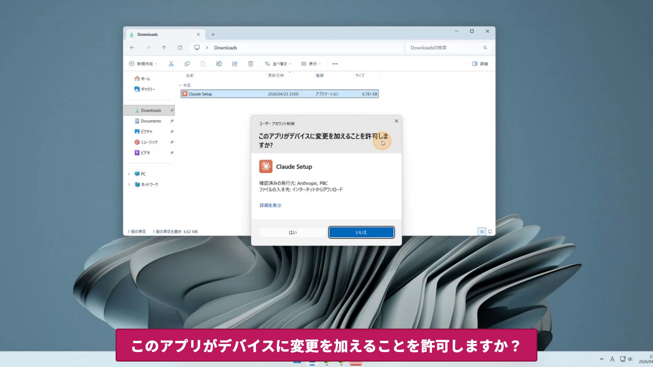The height and width of the screenshot is (367, 653).
Task: Switch to large thumbnails view icon
Action: [490, 231]
